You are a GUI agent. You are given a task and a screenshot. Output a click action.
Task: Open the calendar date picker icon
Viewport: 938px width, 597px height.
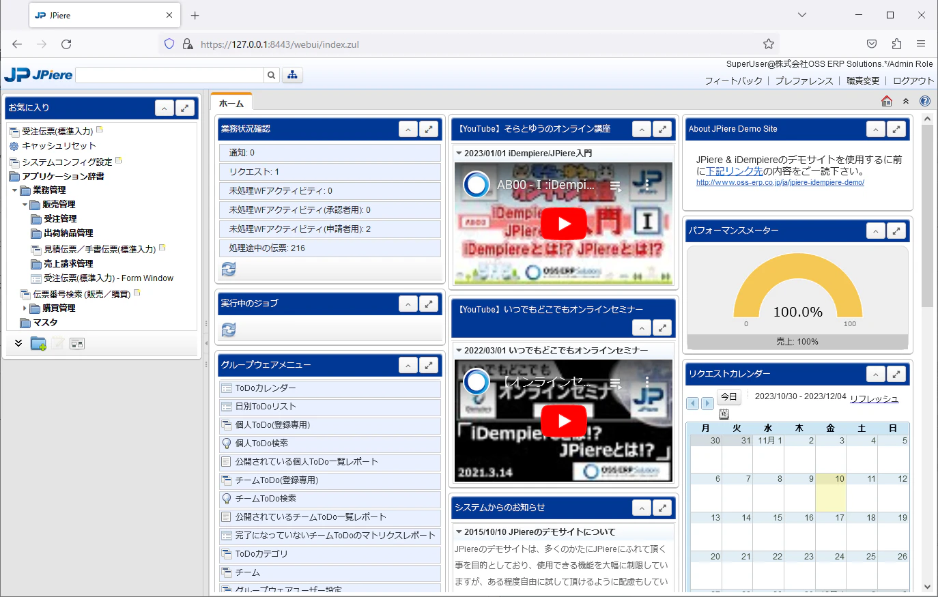point(724,413)
